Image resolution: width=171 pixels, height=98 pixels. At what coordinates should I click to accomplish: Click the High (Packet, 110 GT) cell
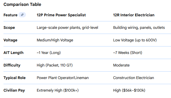pyautogui.click(x=55, y=65)
